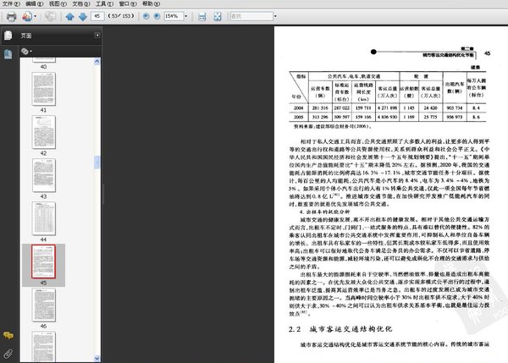Click the page number field showing 45
Viewport: 508px width, 363px height.
click(97, 16)
